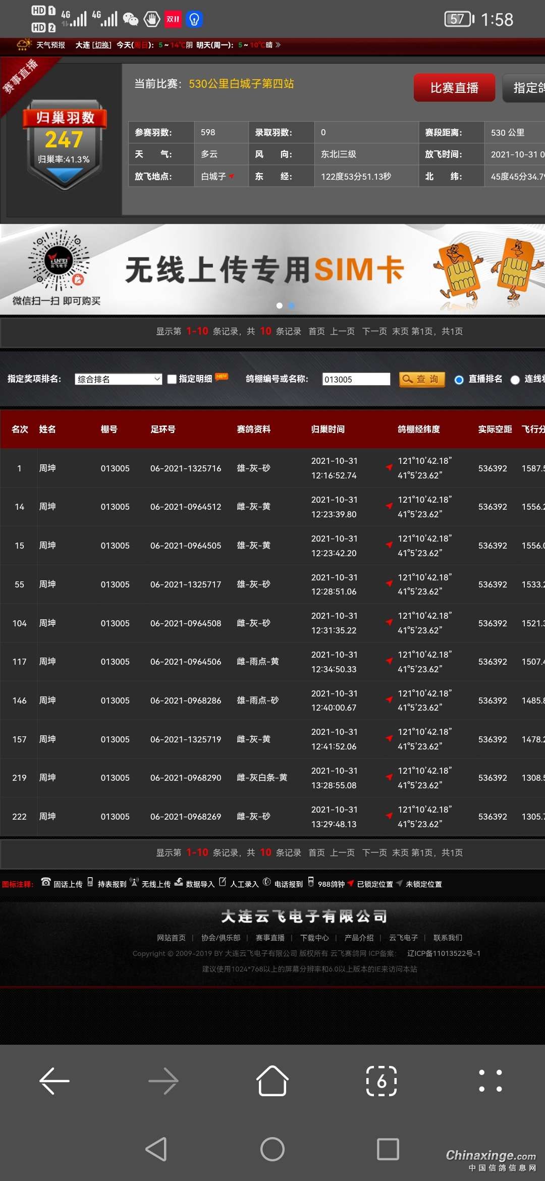Open 赛事直播 in the footer menu
The height and width of the screenshot is (1181, 545).
tap(270, 938)
